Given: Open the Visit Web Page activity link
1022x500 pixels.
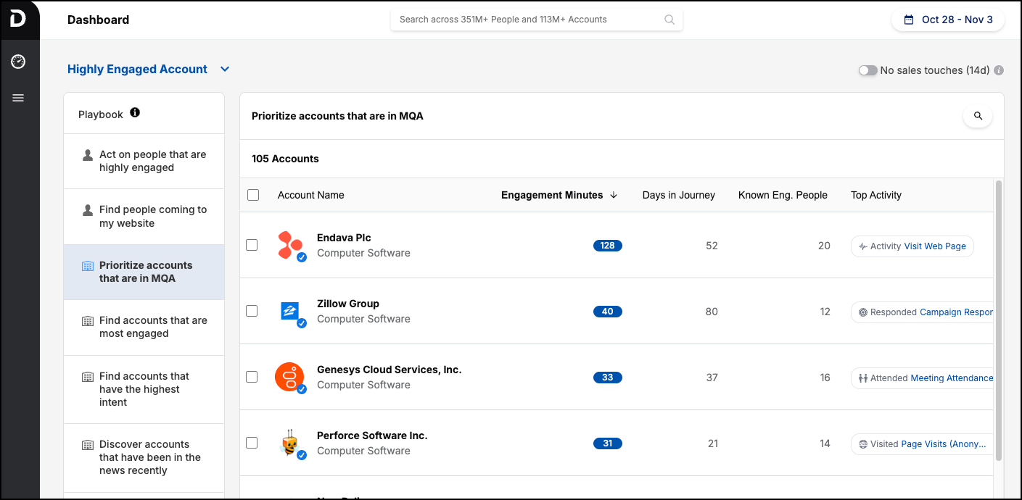Looking at the screenshot, I should click(x=934, y=246).
